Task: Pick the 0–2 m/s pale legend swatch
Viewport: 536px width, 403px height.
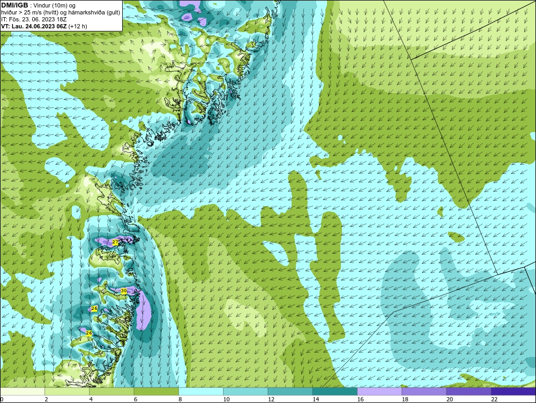Action: point(23,391)
